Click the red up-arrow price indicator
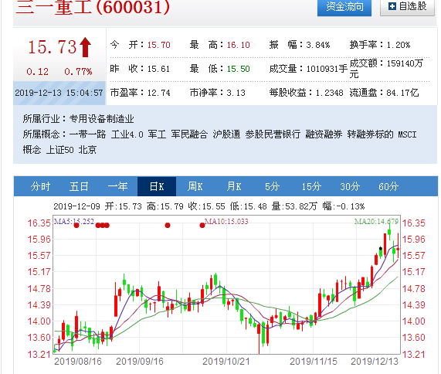The height and width of the screenshot is (374, 441). pyautogui.click(x=85, y=47)
